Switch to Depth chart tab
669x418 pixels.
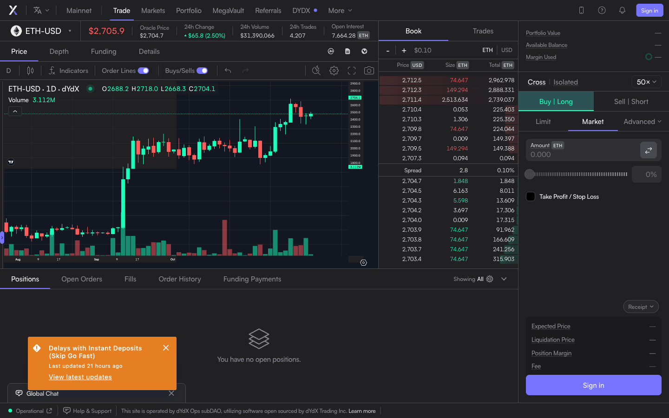(x=59, y=52)
